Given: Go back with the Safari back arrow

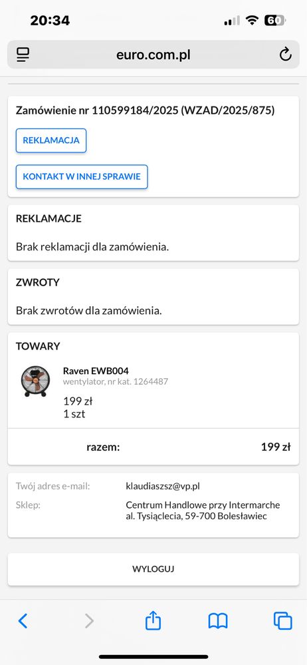Looking at the screenshot, I should [x=23, y=621].
